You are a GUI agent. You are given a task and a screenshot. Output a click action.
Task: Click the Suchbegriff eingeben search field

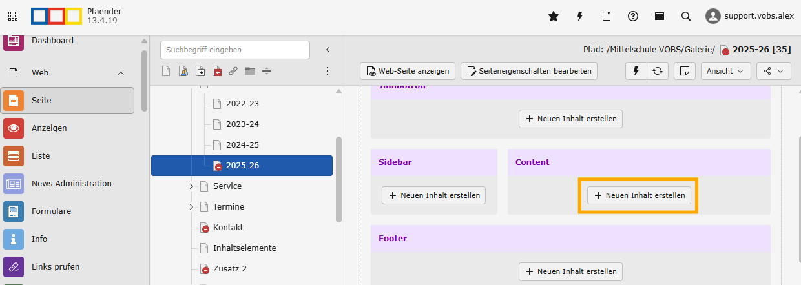(x=235, y=50)
